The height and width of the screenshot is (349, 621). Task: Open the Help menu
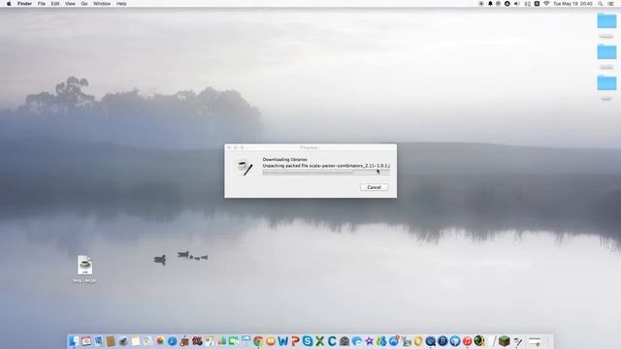(x=121, y=4)
